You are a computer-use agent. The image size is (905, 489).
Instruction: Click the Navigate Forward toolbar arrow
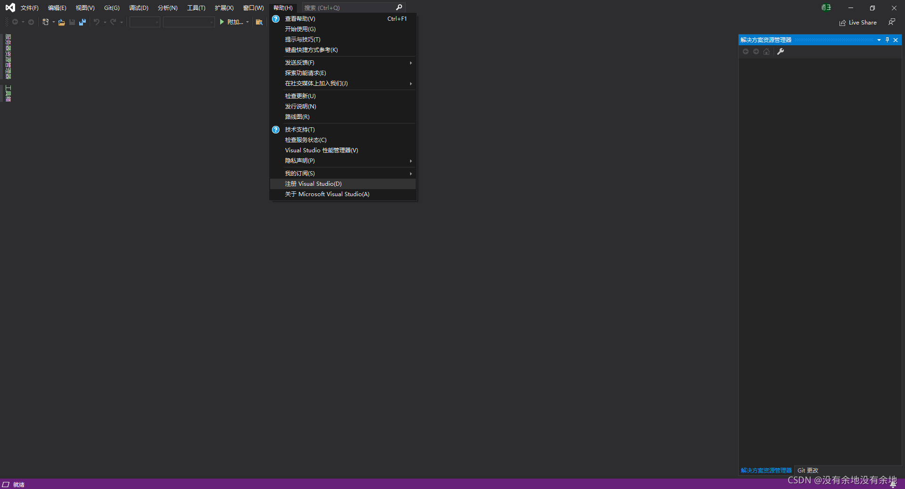(31, 22)
